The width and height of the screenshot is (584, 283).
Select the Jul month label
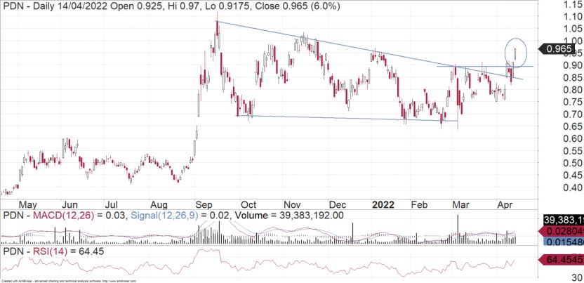112,205
